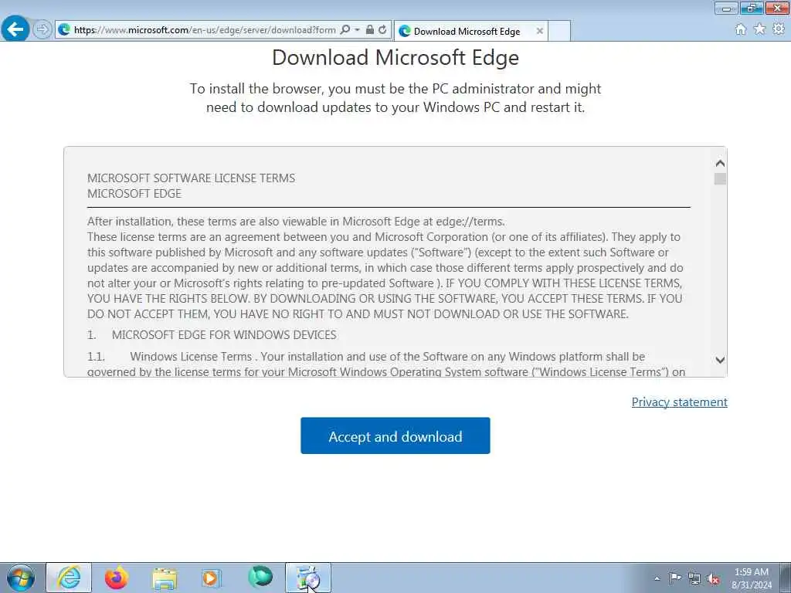Viewport: 791px width, 593px height.
Task: Restore down the Internet Explorer window
Action: tap(752, 8)
